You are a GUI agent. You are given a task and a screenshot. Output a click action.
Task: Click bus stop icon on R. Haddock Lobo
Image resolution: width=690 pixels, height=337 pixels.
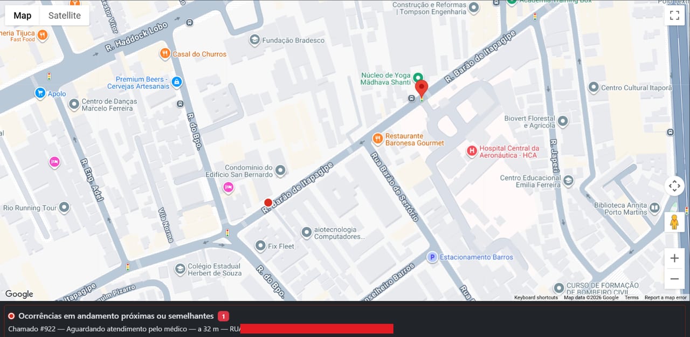189,23
